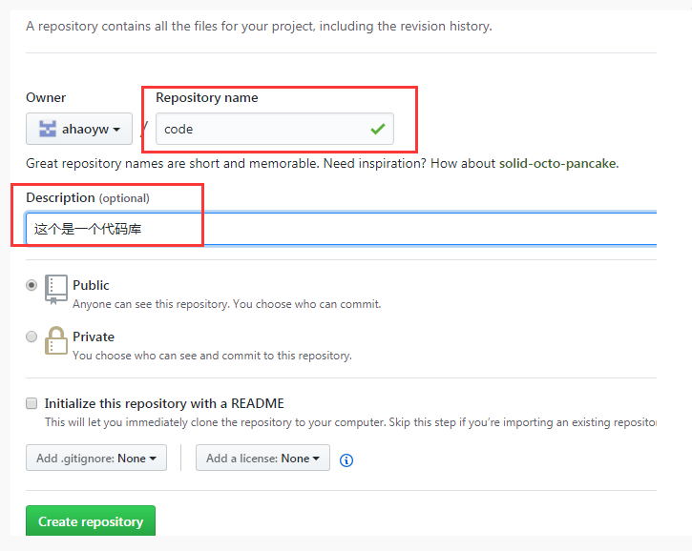692x551 pixels.
Task: Click the Public repository book icon
Action: [x=56, y=290]
